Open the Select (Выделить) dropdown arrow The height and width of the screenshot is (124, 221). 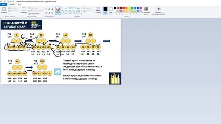pyautogui.click(x=24, y=14)
